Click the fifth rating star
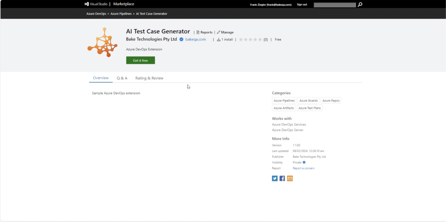 (x=260, y=39)
